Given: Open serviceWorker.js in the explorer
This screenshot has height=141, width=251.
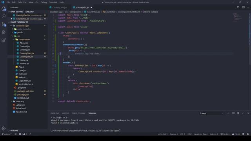Looking at the screenshot, I should (26, 84).
